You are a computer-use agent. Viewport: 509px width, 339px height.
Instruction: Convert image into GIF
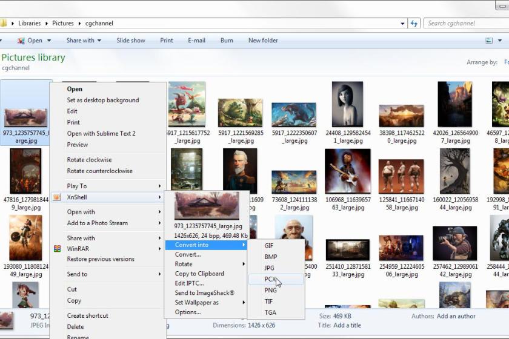pos(269,246)
